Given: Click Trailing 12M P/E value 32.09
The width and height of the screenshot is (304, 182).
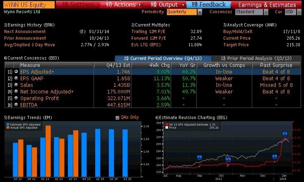Looking at the screenshot, I should click(196, 31).
